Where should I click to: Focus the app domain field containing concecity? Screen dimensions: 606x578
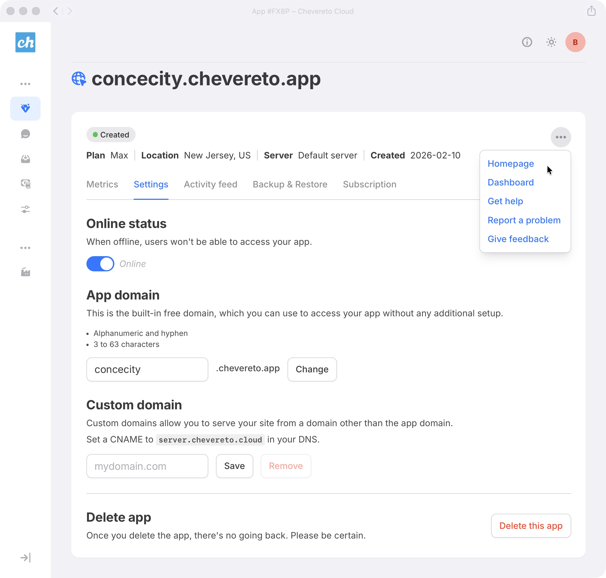click(147, 369)
